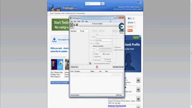
Task: Click the Developer Tools breadcrumb link
Action: [59, 13]
